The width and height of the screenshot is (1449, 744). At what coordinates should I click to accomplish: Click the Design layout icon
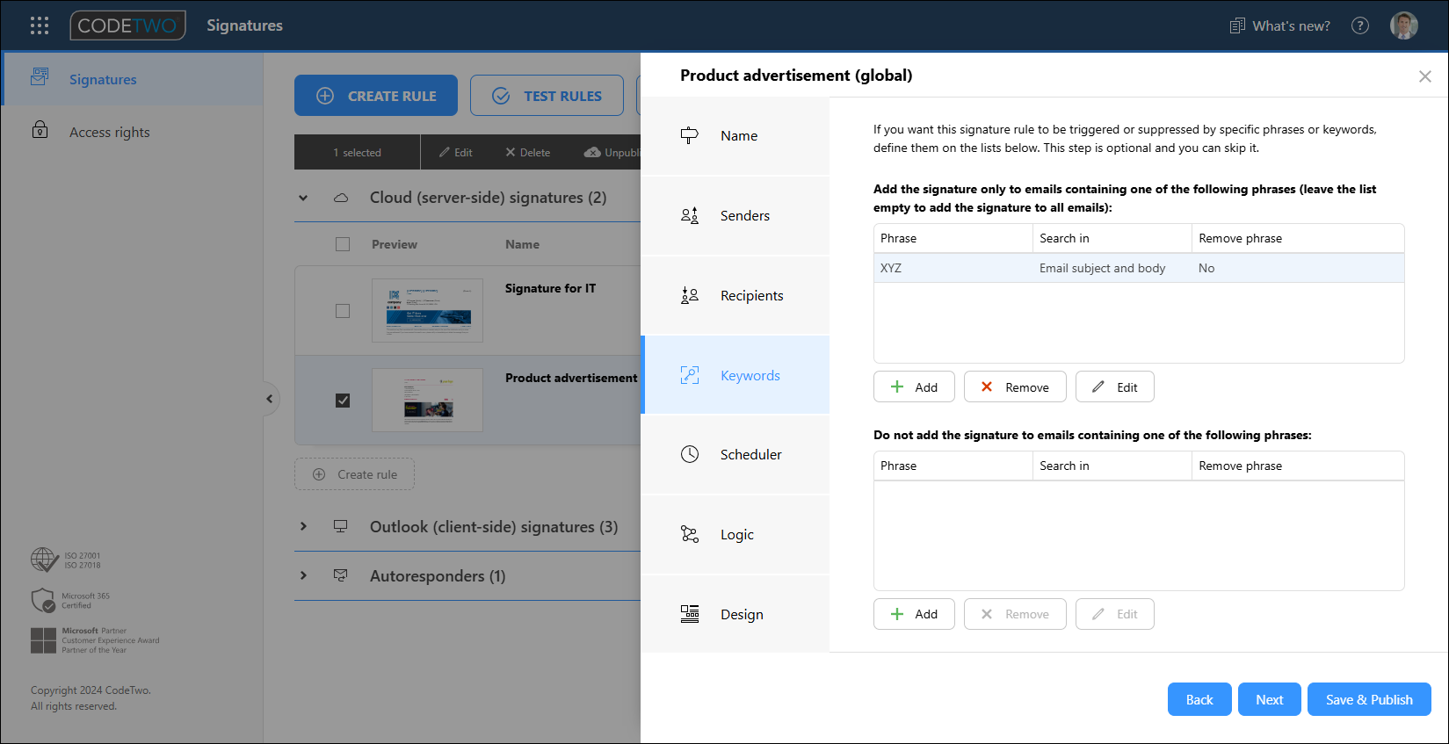click(690, 614)
